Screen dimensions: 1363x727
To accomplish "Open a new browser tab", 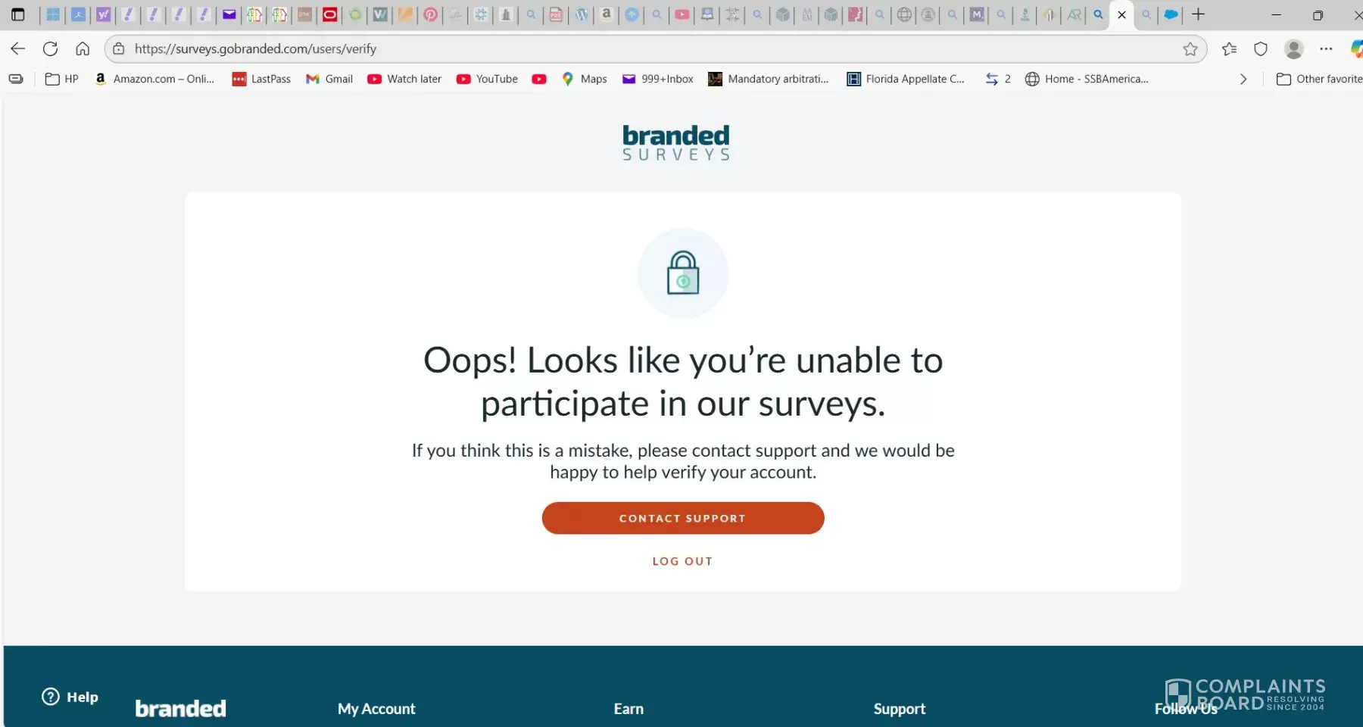I will point(1198,14).
